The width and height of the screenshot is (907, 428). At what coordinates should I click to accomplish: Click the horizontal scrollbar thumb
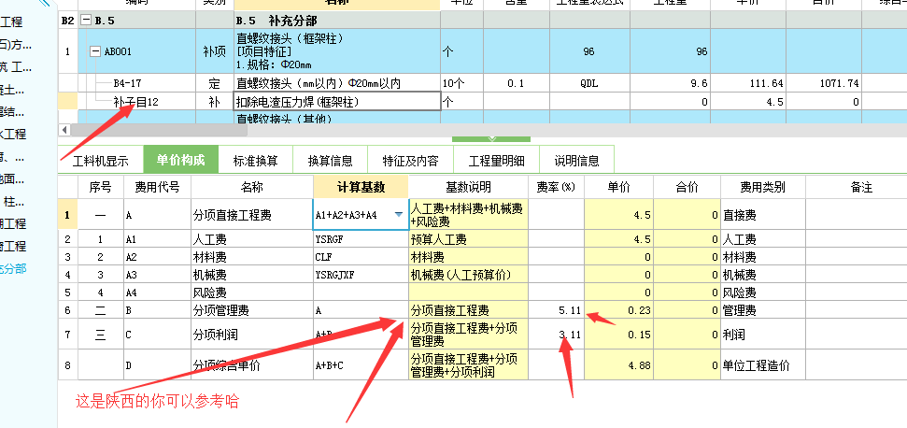[159, 130]
